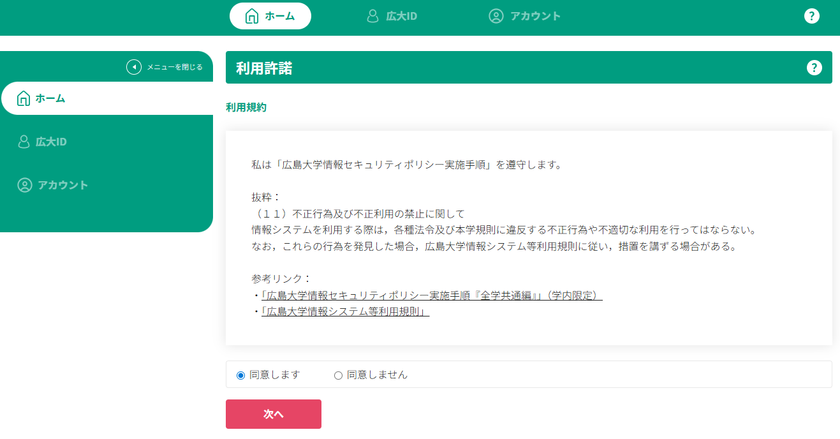Image resolution: width=840 pixels, height=439 pixels.
Task: Open the アカウント tab label in the top bar
Action: [x=535, y=16]
